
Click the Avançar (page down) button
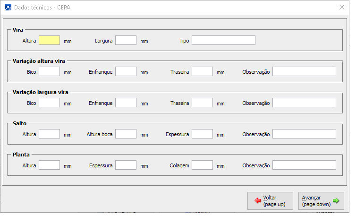(x=321, y=201)
